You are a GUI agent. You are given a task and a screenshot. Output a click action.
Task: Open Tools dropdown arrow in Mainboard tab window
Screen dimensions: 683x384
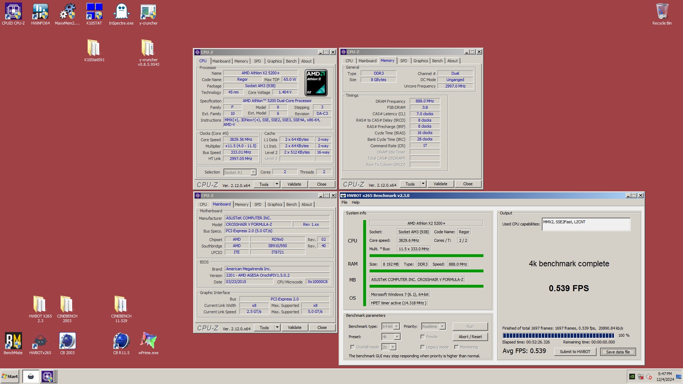(x=277, y=327)
